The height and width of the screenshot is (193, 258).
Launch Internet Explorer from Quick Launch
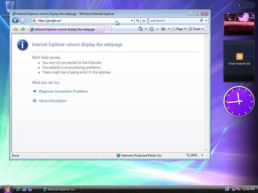click(x=18, y=189)
